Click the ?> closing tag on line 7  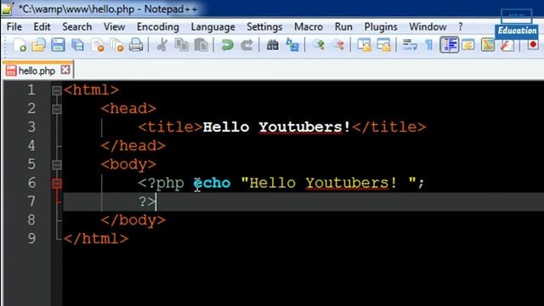pos(147,201)
